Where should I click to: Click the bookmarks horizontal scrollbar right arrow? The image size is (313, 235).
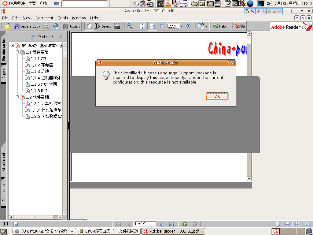[x=60, y=217]
